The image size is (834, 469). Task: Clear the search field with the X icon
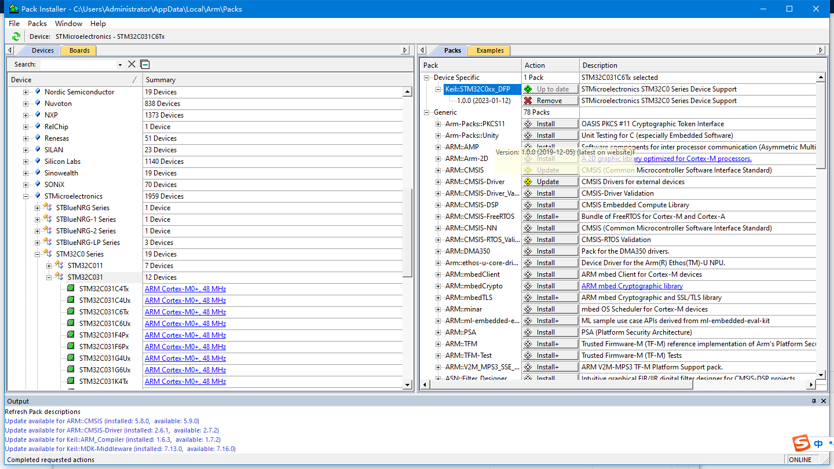pos(131,64)
